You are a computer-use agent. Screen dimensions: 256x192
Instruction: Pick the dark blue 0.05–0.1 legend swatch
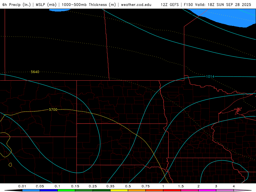coord(49,190)
